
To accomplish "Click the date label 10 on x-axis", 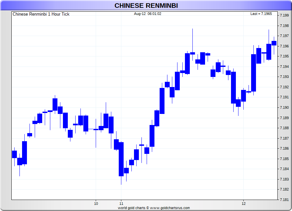I will point(96,204).
